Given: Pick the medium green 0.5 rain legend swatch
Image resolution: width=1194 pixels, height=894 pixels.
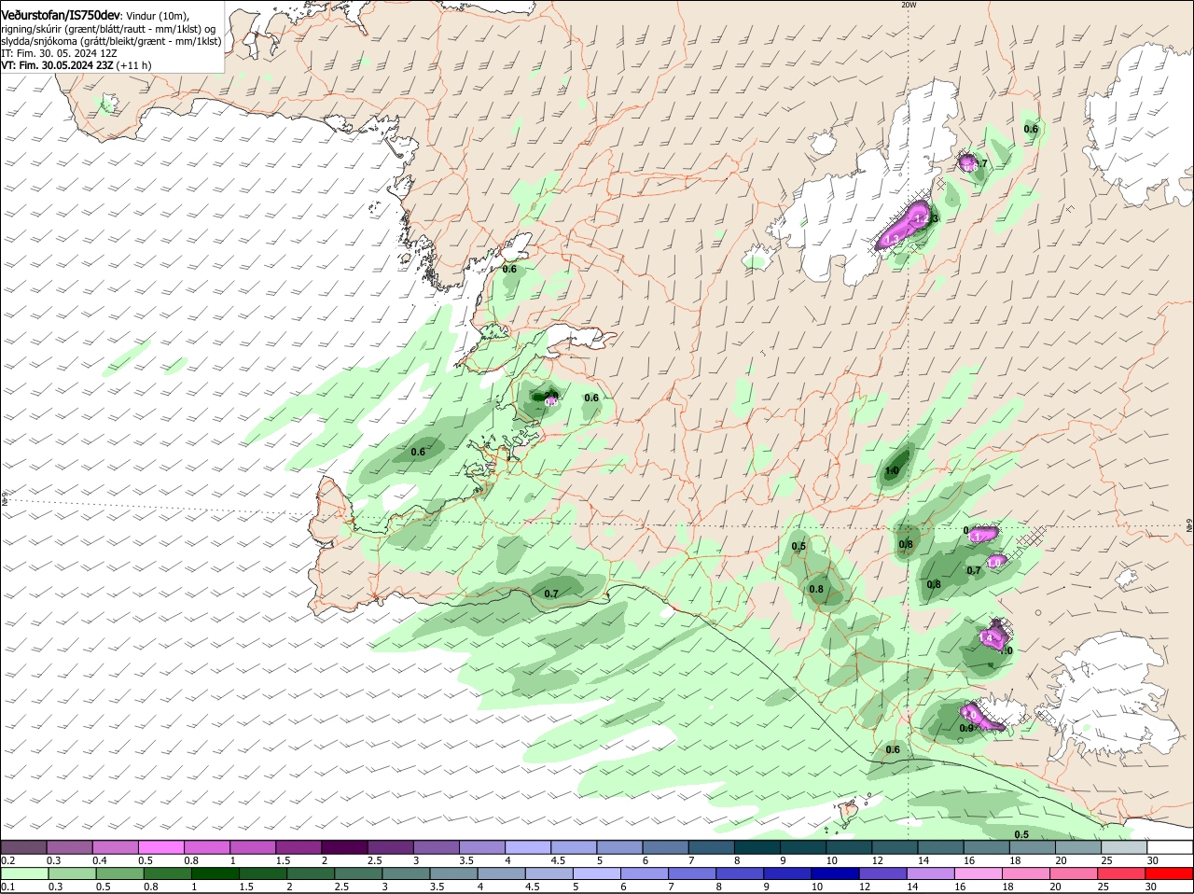Looking at the screenshot, I should pyautogui.click(x=119, y=873).
